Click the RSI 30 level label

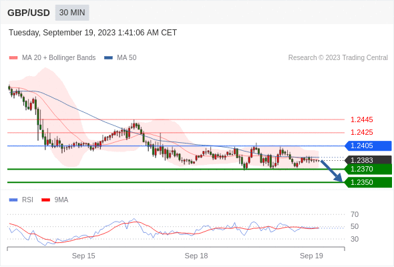(355, 239)
